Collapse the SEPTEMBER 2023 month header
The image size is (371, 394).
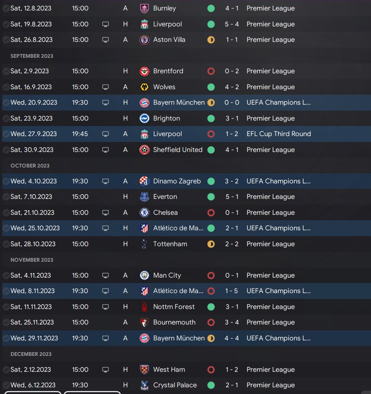click(x=32, y=56)
